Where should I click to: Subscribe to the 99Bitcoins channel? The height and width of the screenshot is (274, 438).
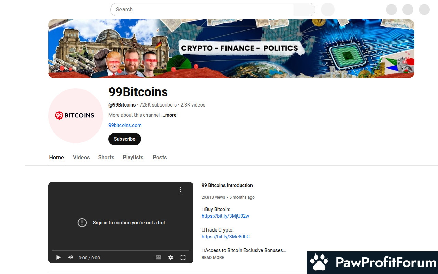coord(125,139)
